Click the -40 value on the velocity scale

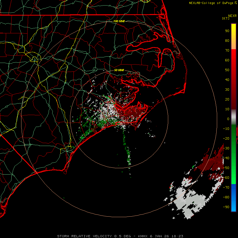point(226,158)
